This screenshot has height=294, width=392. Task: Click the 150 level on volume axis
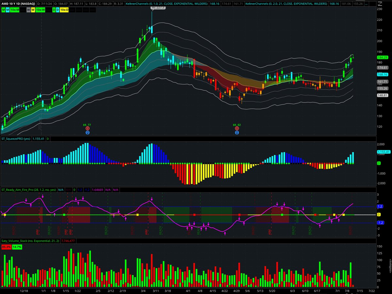click(x=380, y=246)
